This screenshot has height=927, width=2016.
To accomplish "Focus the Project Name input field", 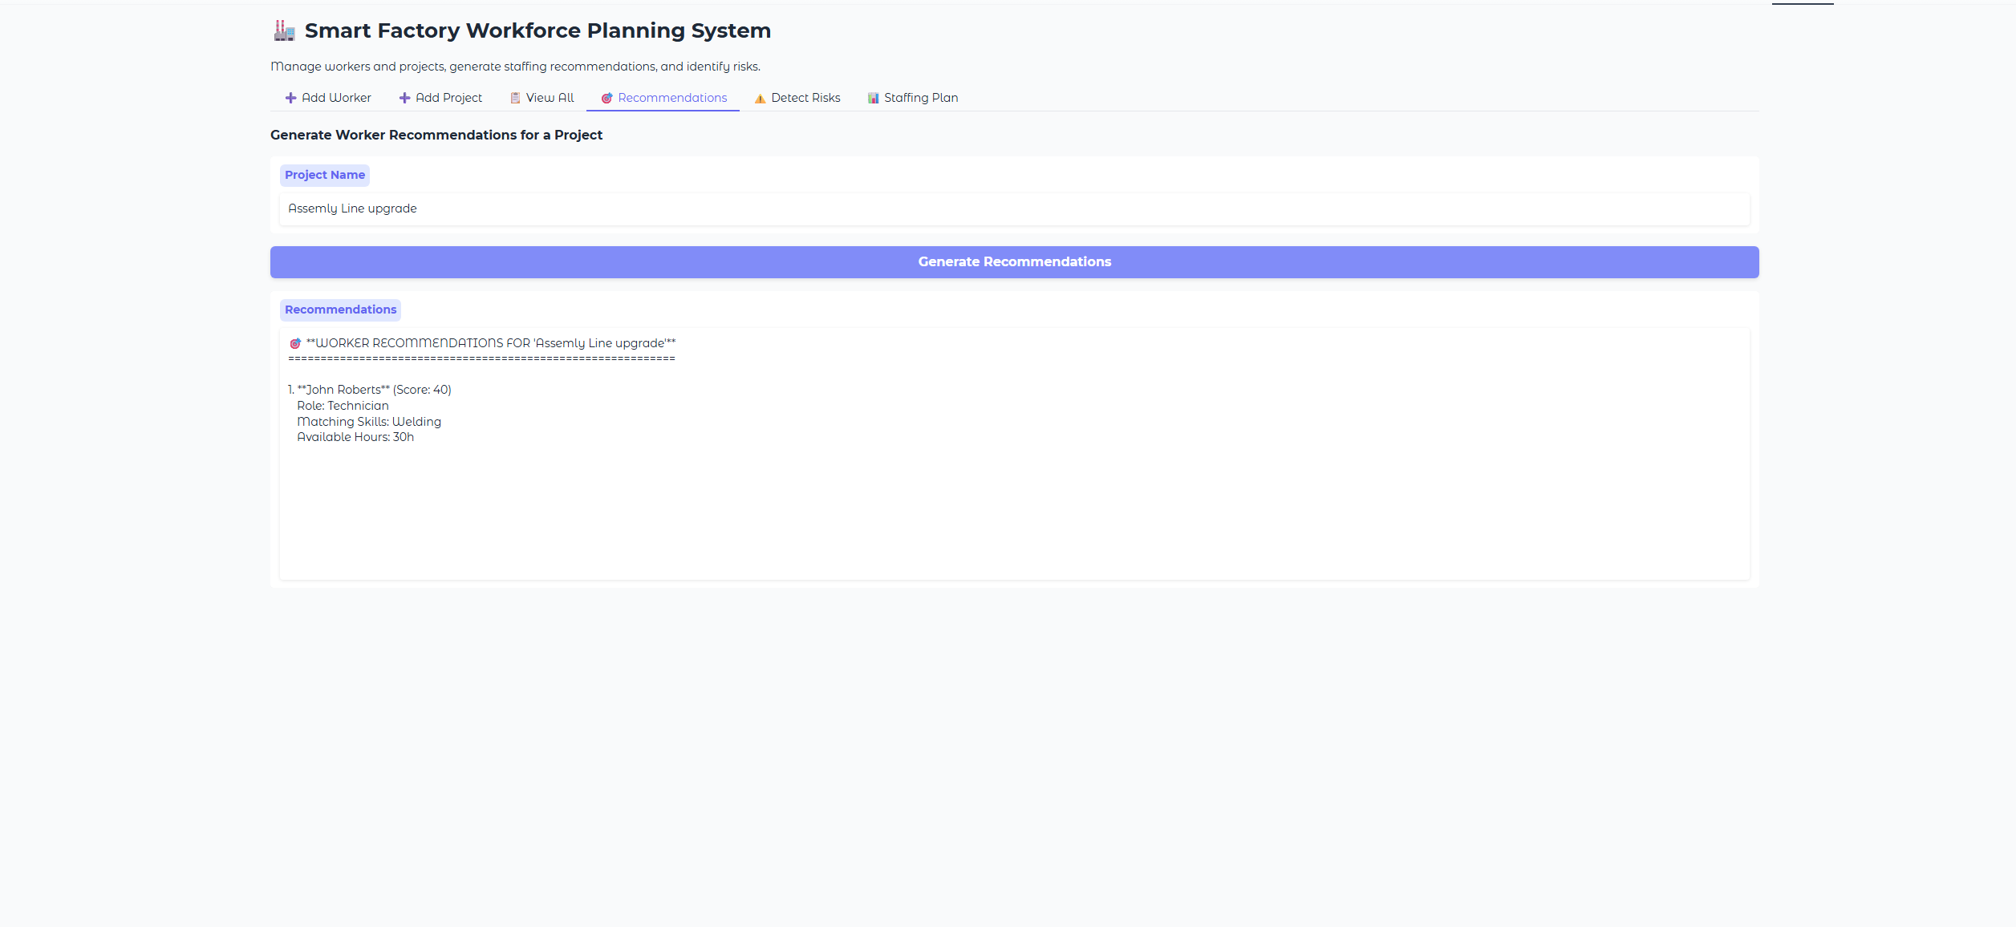I will point(1014,208).
